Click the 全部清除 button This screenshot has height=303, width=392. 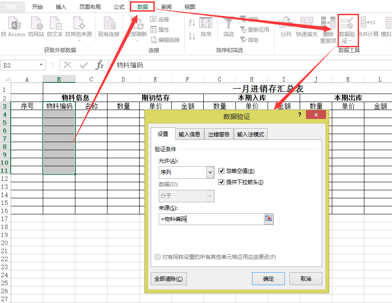point(169,279)
